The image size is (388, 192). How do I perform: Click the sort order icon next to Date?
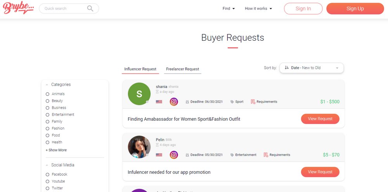(287, 68)
